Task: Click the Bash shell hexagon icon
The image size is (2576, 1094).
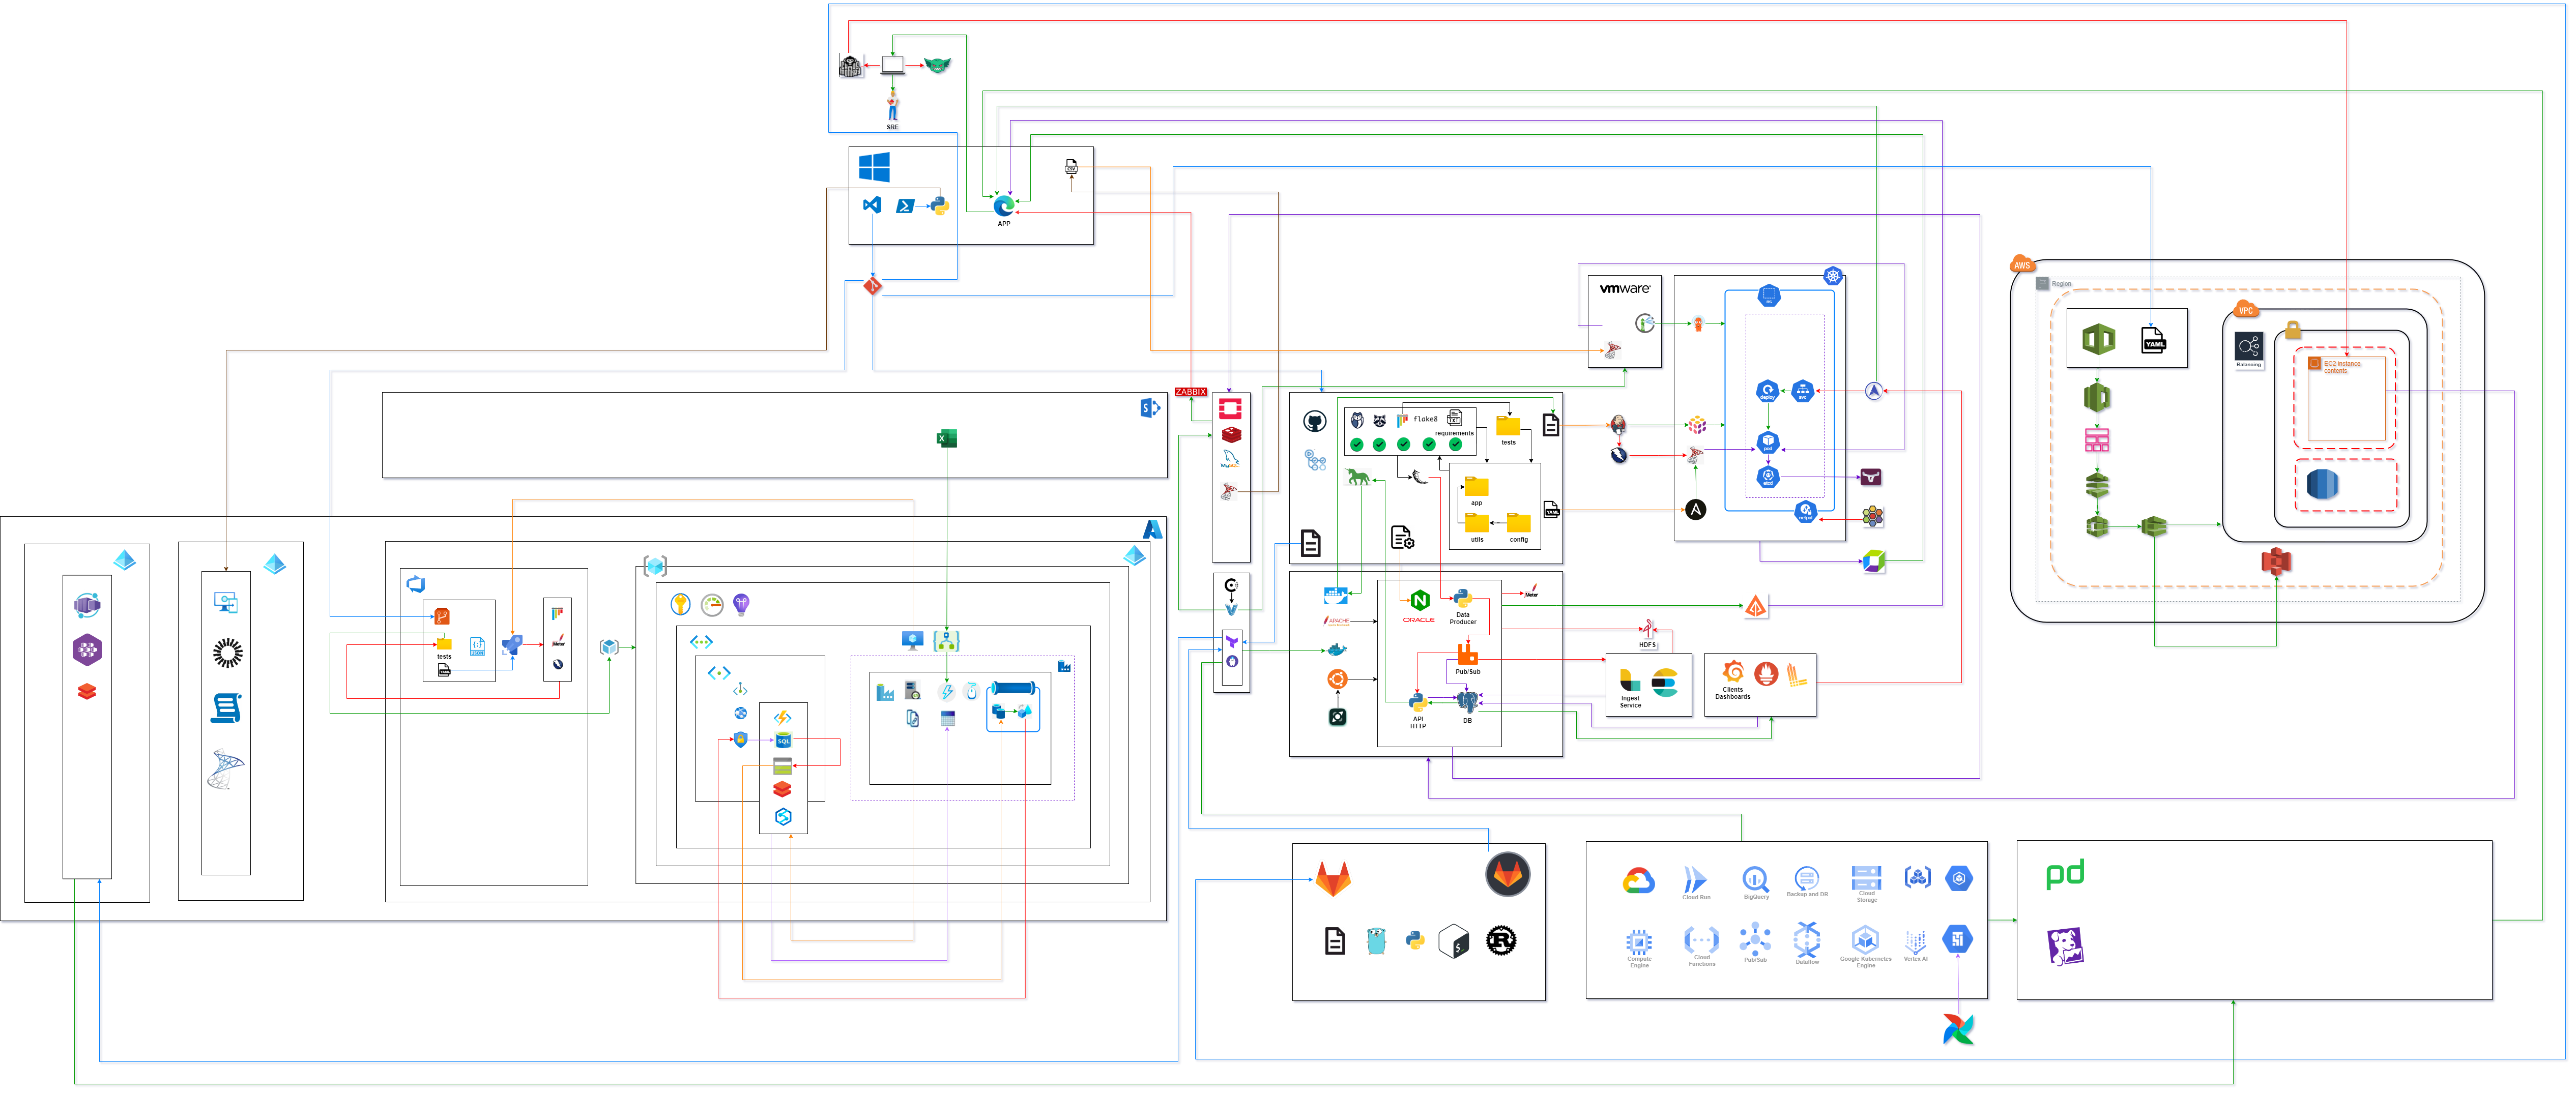Action: [1454, 941]
